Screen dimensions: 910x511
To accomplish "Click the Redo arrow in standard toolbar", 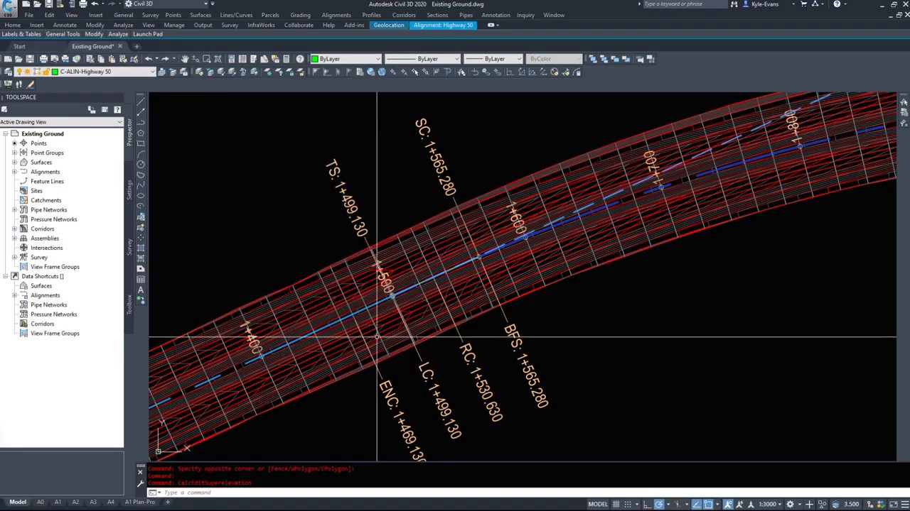I will pyautogui.click(x=165, y=59).
